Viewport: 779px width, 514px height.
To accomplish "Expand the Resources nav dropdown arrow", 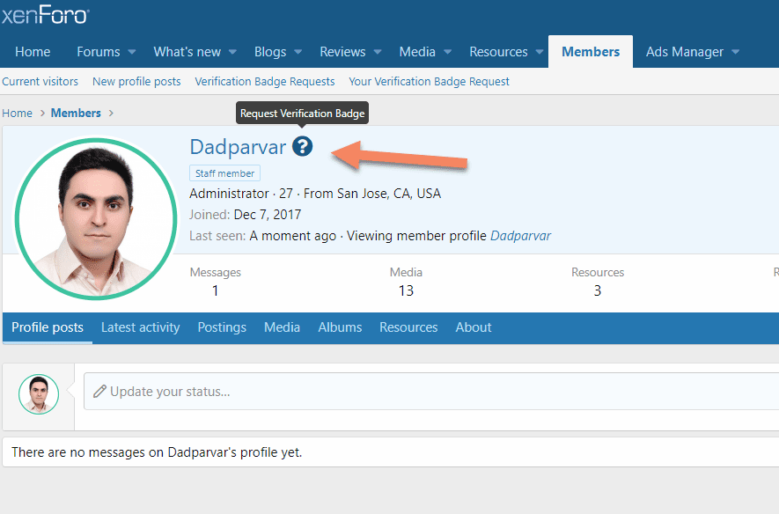I will click(x=540, y=53).
